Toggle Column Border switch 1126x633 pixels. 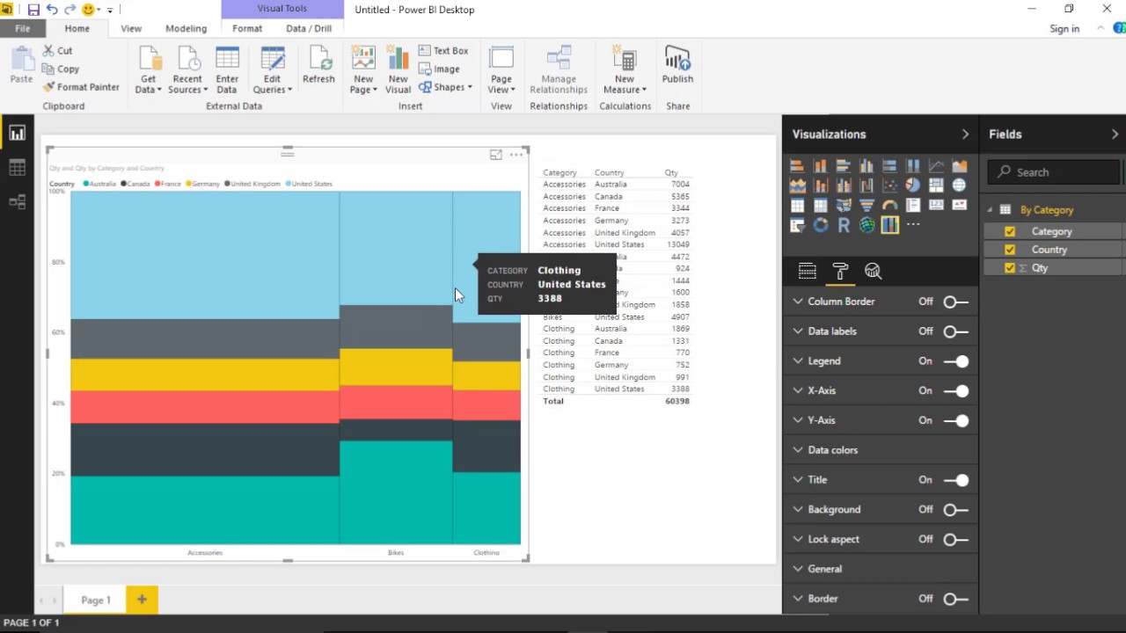[955, 302]
